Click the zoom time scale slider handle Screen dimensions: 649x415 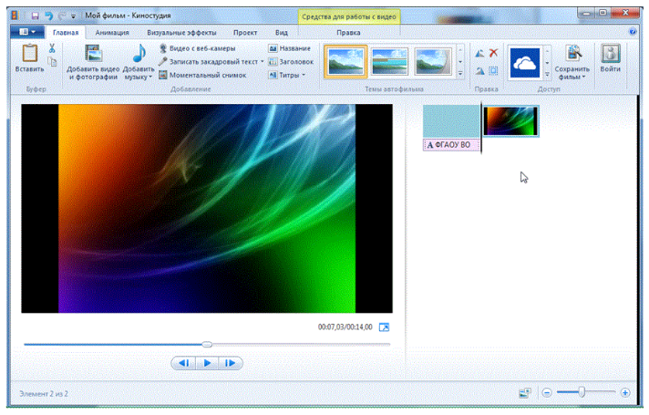(x=582, y=392)
